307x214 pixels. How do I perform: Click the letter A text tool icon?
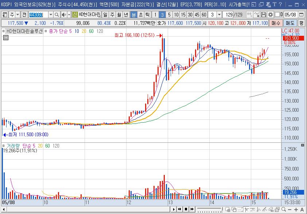click(x=302, y=210)
